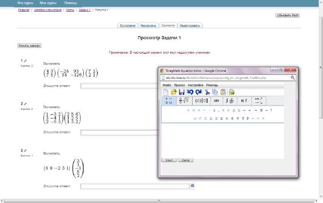The height and width of the screenshot is (203, 323).
Task: Open the trigonometry 'sin' functions tab
Action: click(x=216, y=101)
